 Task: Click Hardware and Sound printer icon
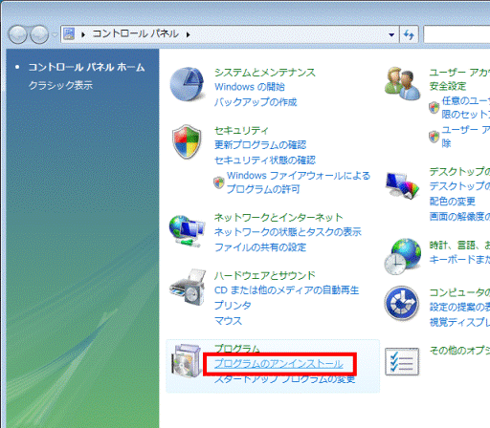tap(188, 288)
